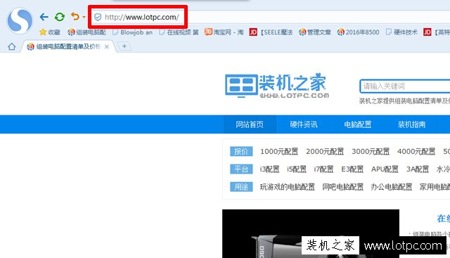
Task: Reload the page with green refresh icon
Action: (60, 17)
